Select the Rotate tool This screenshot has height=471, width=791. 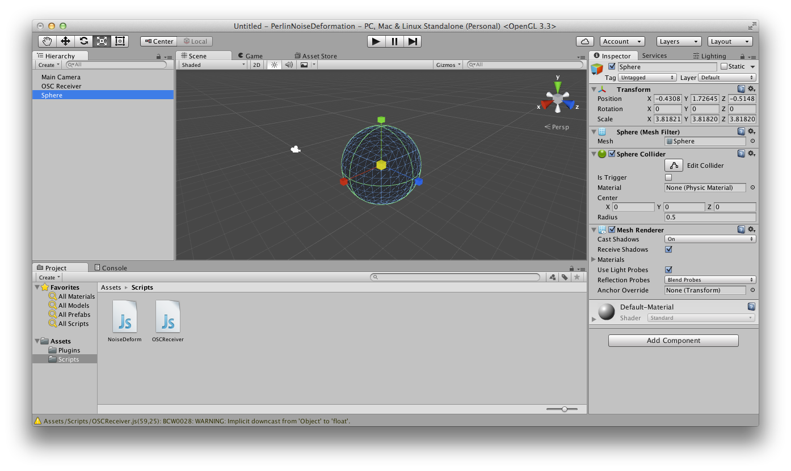(x=83, y=41)
